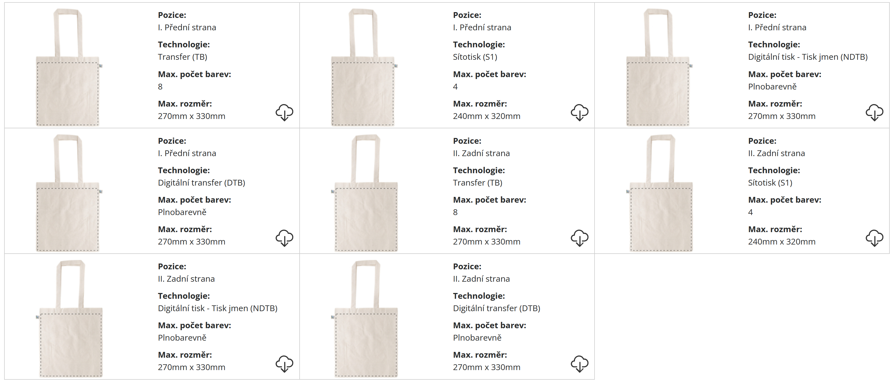Open bag image for front Transfer (TB)
The image size is (890, 391).
click(68, 67)
